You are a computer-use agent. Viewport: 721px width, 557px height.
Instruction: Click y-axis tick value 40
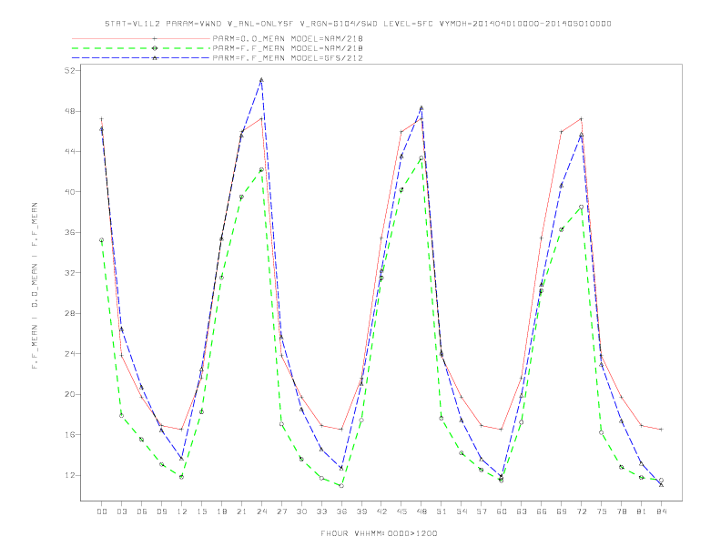(70, 192)
